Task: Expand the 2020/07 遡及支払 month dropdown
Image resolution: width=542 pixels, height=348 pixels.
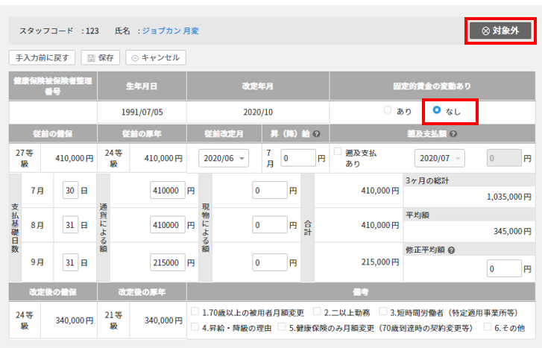Action: 439,158
